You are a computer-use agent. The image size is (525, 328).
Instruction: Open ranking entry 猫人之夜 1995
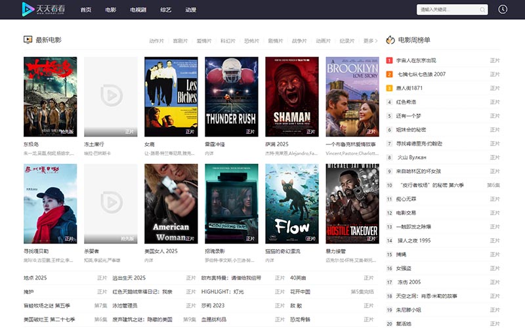coord(414,241)
